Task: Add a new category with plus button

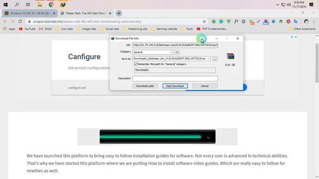Action: (x=177, y=52)
